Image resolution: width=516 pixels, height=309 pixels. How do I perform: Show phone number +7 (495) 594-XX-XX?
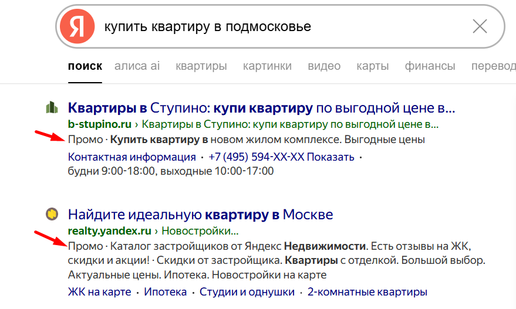tap(281, 157)
